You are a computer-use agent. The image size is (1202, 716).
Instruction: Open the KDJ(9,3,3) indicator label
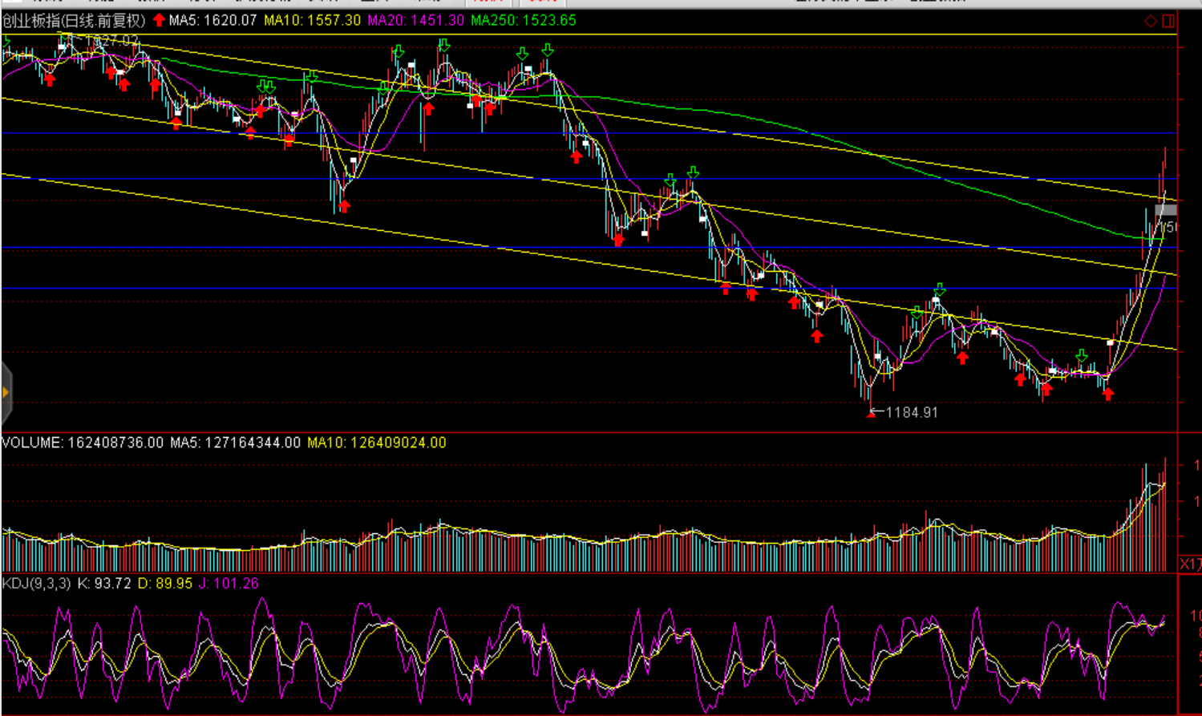[x=36, y=584]
